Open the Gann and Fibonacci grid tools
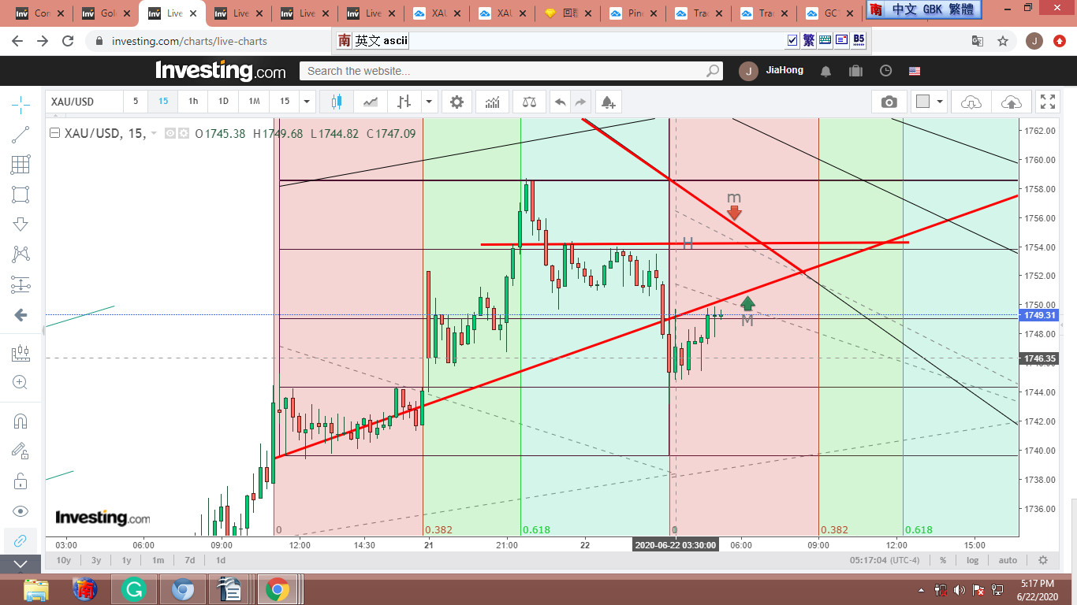 click(20, 165)
